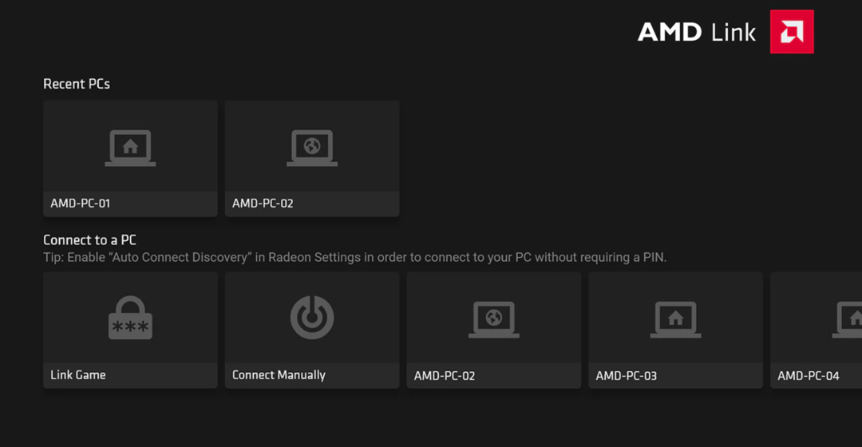This screenshot has width=862, height=447.
Task: Click the partially visible AMD-PC-04 laptop icon
Action: (x=849, y=319)
